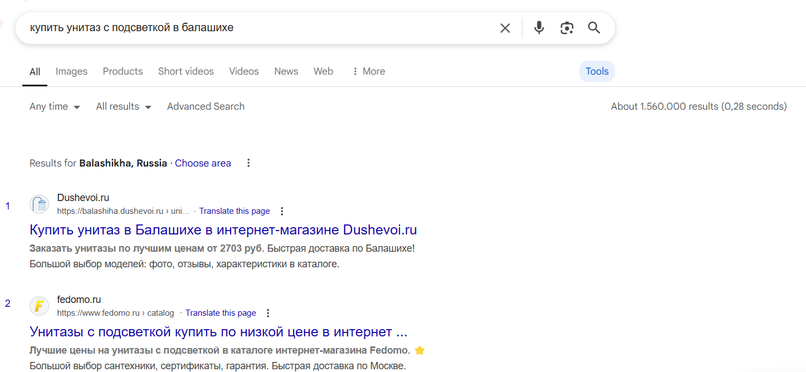The image size is (806, 372).
Task: Switch to the Short videos tab
Action: click(186, 71)
